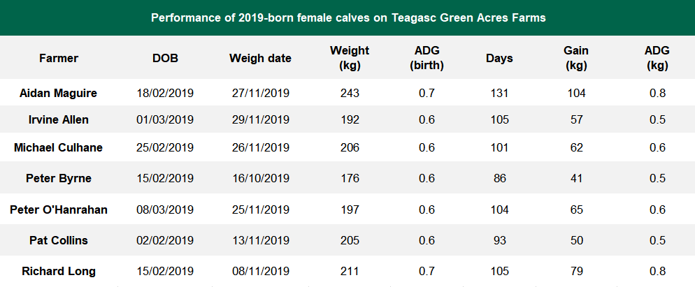The width and height of the screenshot is (695, 287).
Task: Select Peter Byrne in the Farmer column
Action: tap(59, 178)
